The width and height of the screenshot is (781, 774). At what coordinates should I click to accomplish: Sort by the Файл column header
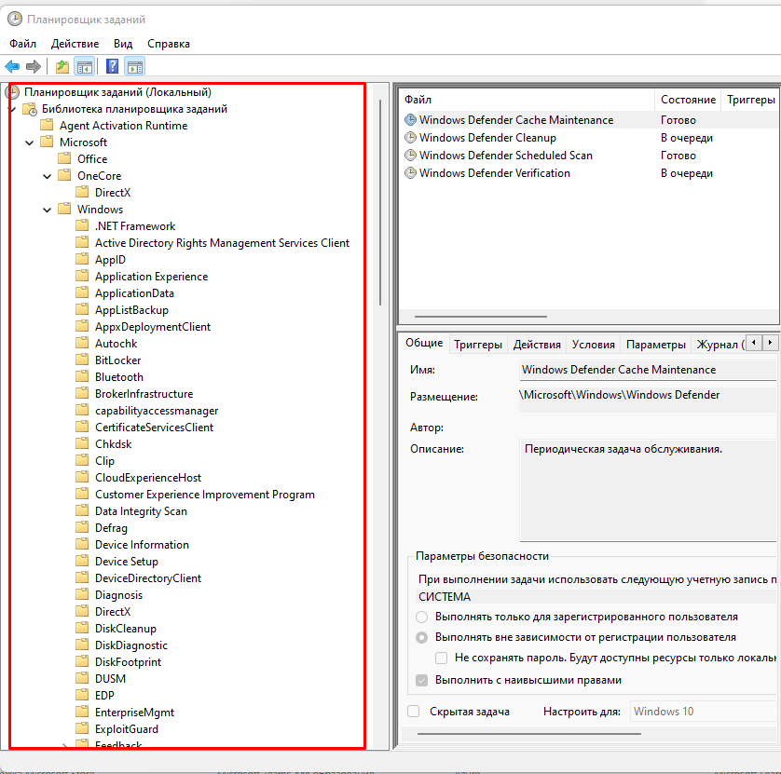point(527,100)
